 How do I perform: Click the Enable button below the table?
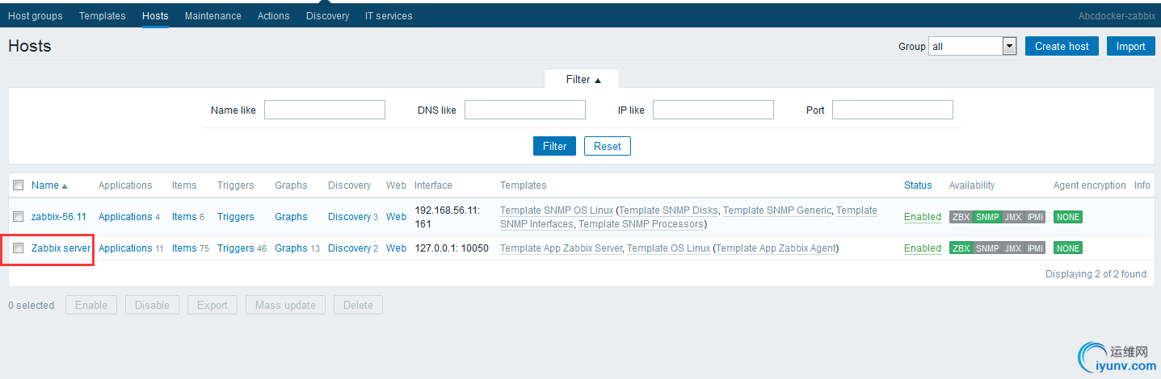tap(91, 305)
